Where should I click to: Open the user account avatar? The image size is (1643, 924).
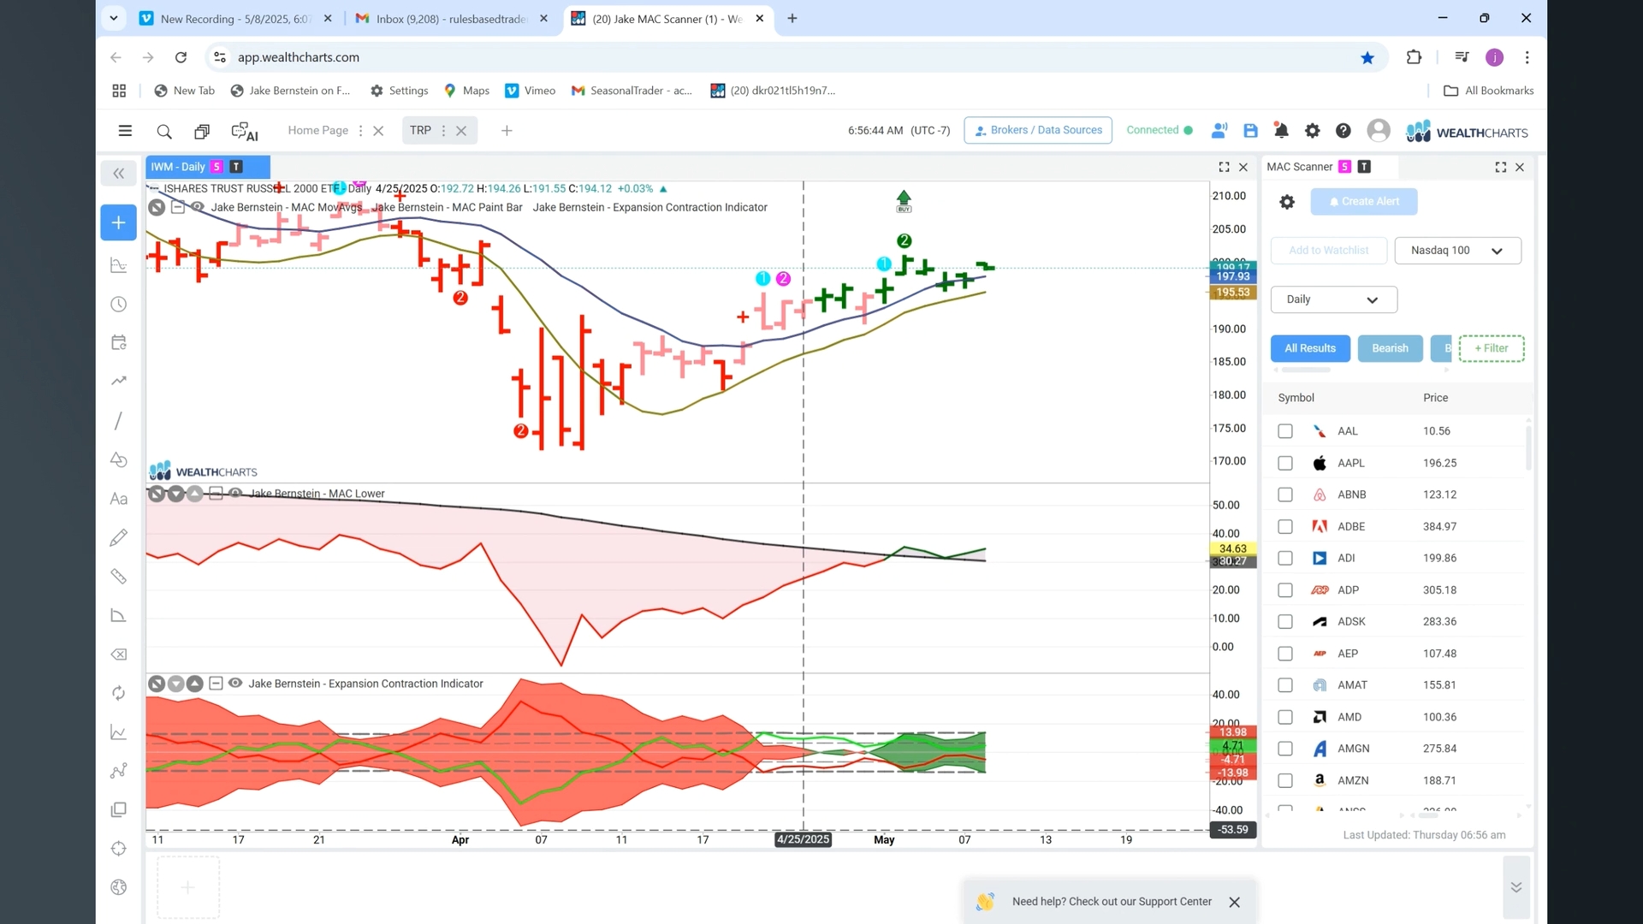click(x=1379, y=131)
